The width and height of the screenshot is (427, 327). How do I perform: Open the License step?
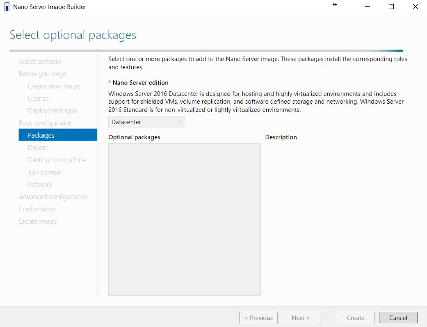click(39, 98)
